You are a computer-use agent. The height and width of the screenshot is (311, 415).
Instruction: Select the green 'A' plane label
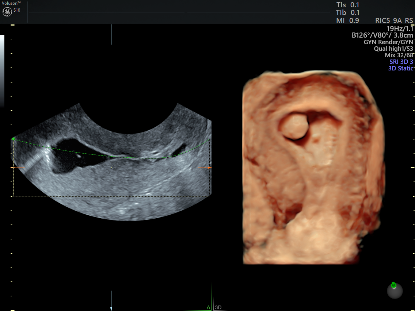click(208, 307)
